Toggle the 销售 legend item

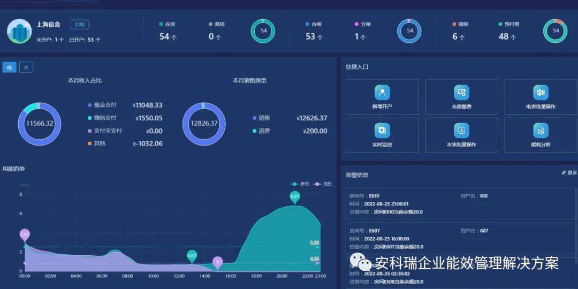click(261, 118)
